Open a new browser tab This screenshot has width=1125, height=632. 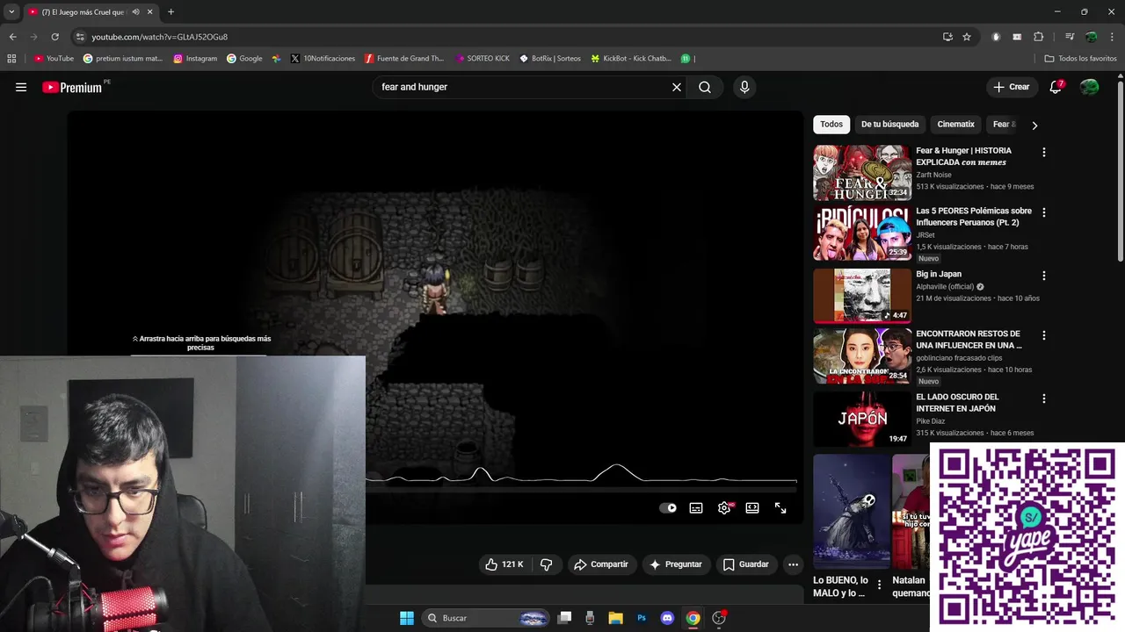[x=171, y=12]
